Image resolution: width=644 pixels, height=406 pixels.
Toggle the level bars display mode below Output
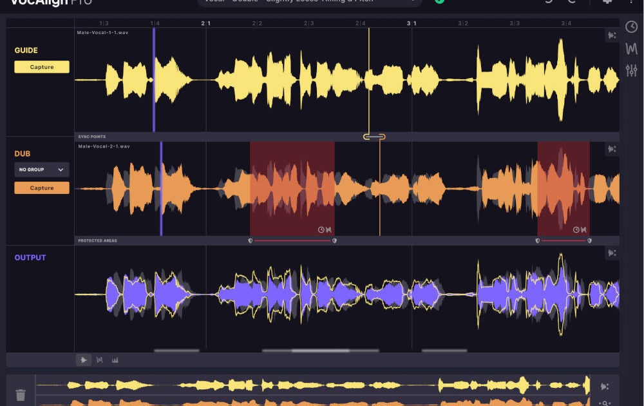click(115, 360)
